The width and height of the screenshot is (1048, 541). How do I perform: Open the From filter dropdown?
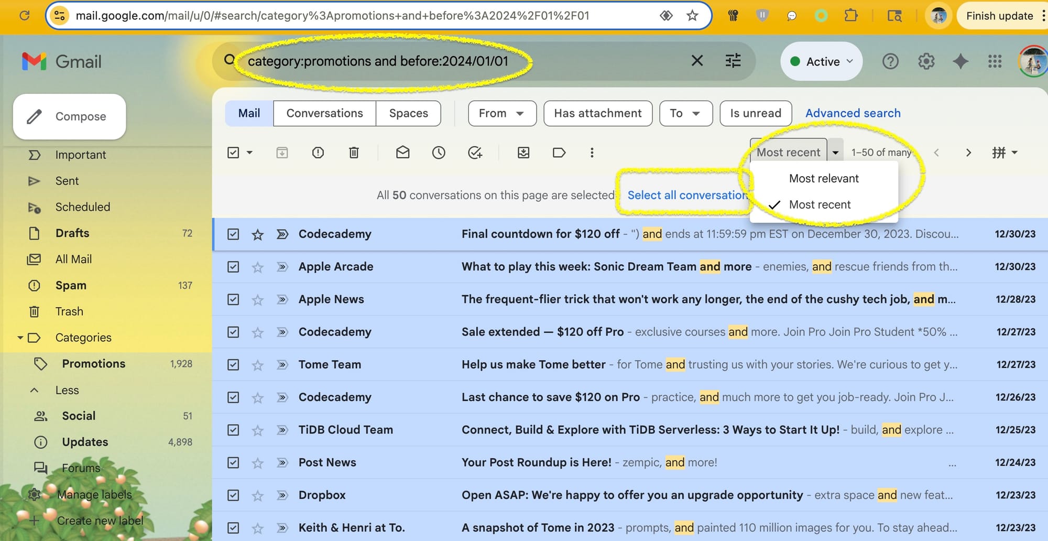(x=502, y=113)
